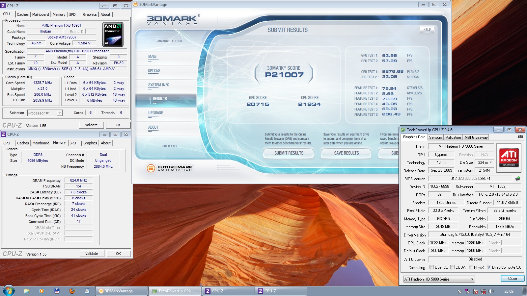Image resolution: width=527 pixels, height=296 pixels.
Task: Open Windows Explorer from the taskbar
Action: click(27, 291)
